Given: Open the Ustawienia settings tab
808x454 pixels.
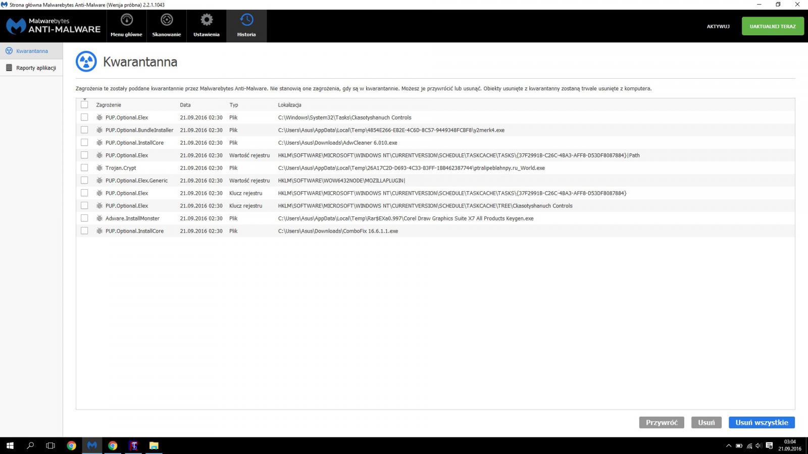Looking at the screenshot, I should 207,26.
